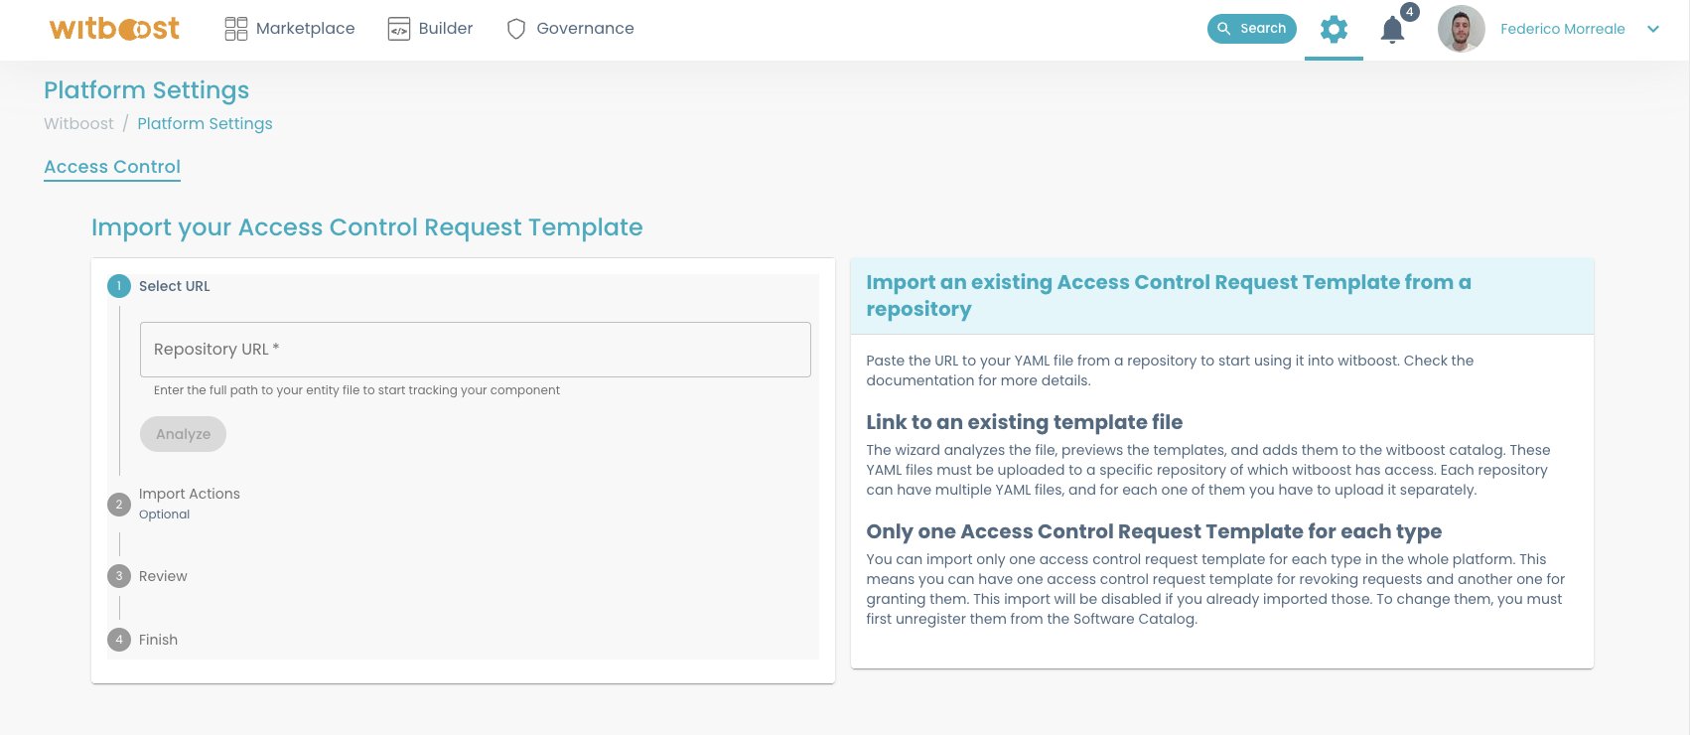The width and height of the screenshot is (1690, 735).
Task: Click the 'Enter the full path' helper text
Action: [x=356, y=390]
